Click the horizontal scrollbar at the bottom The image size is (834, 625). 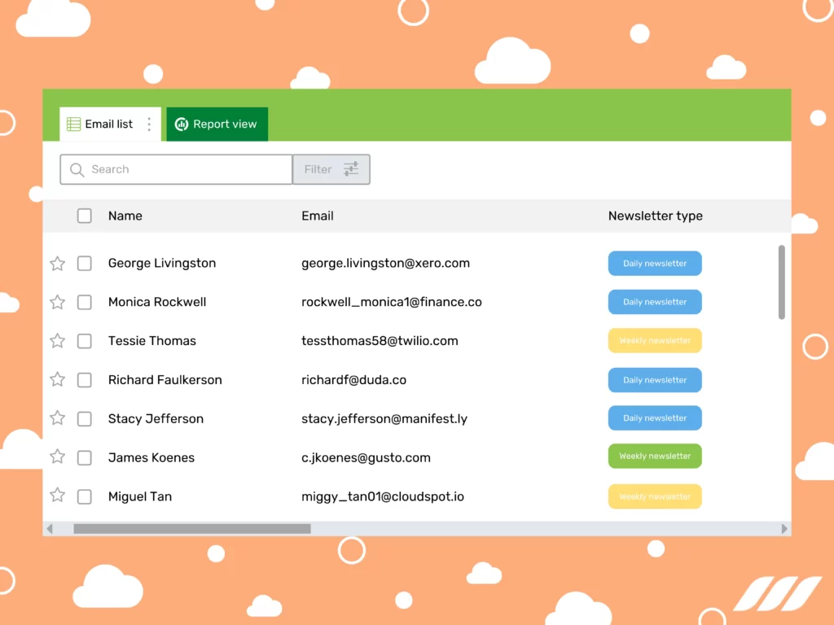191,528
